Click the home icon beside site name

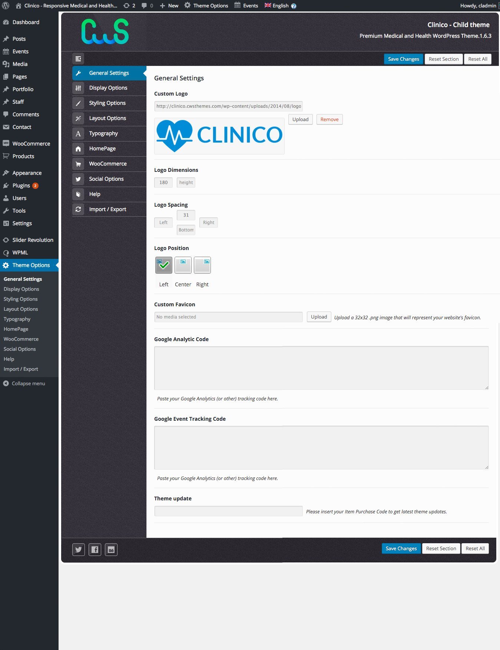(x=19, y=6)
